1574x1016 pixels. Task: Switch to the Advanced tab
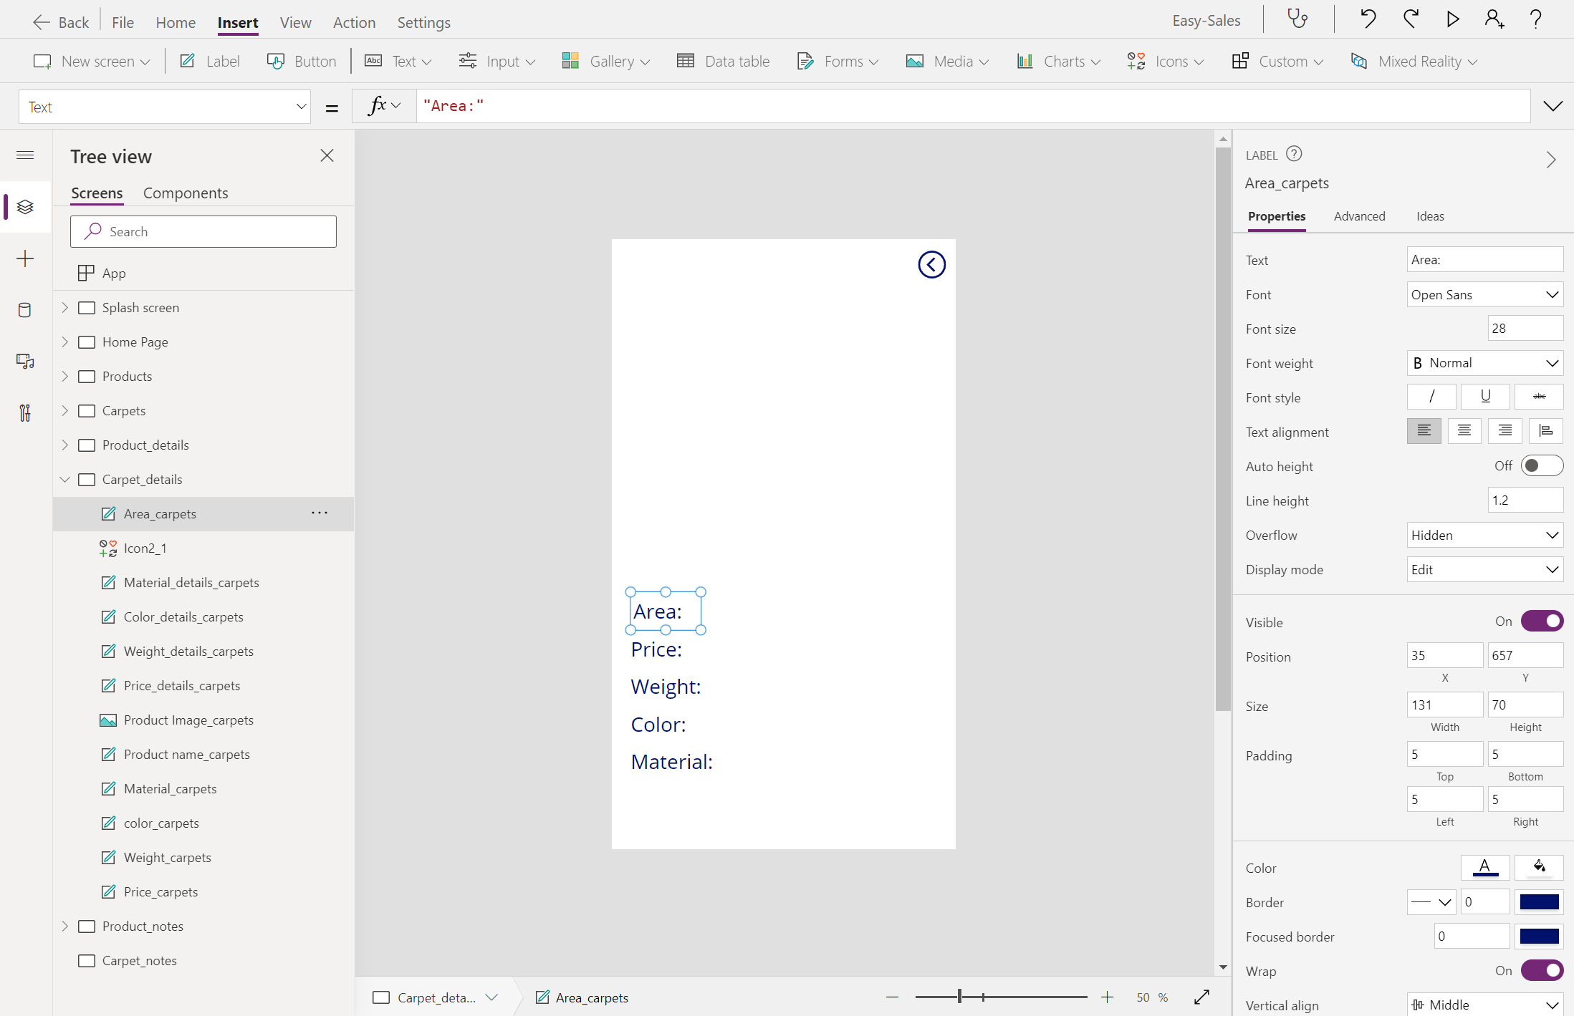point(1359,216)
